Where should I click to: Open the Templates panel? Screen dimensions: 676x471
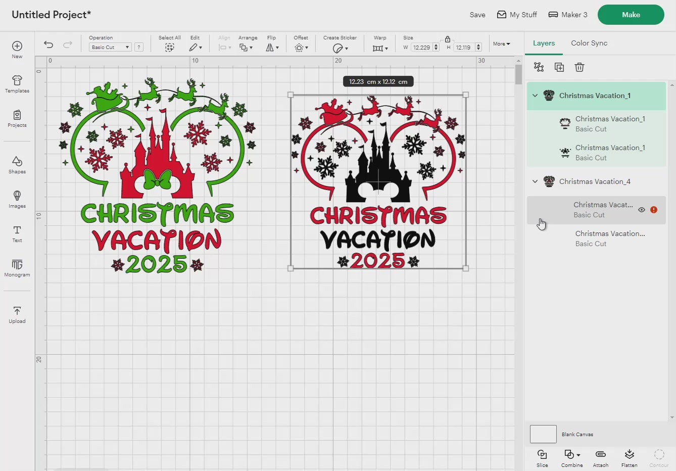coord(17,84)
